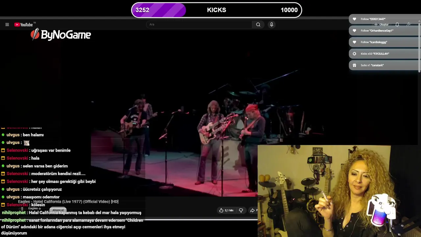Screen dimensions: 421x237
Task: Focus the 'Ara' search field
Action: point(199,24)
